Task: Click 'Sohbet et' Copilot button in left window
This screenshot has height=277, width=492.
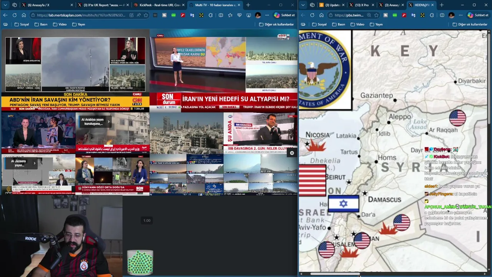Action: [x=284, y=15]
